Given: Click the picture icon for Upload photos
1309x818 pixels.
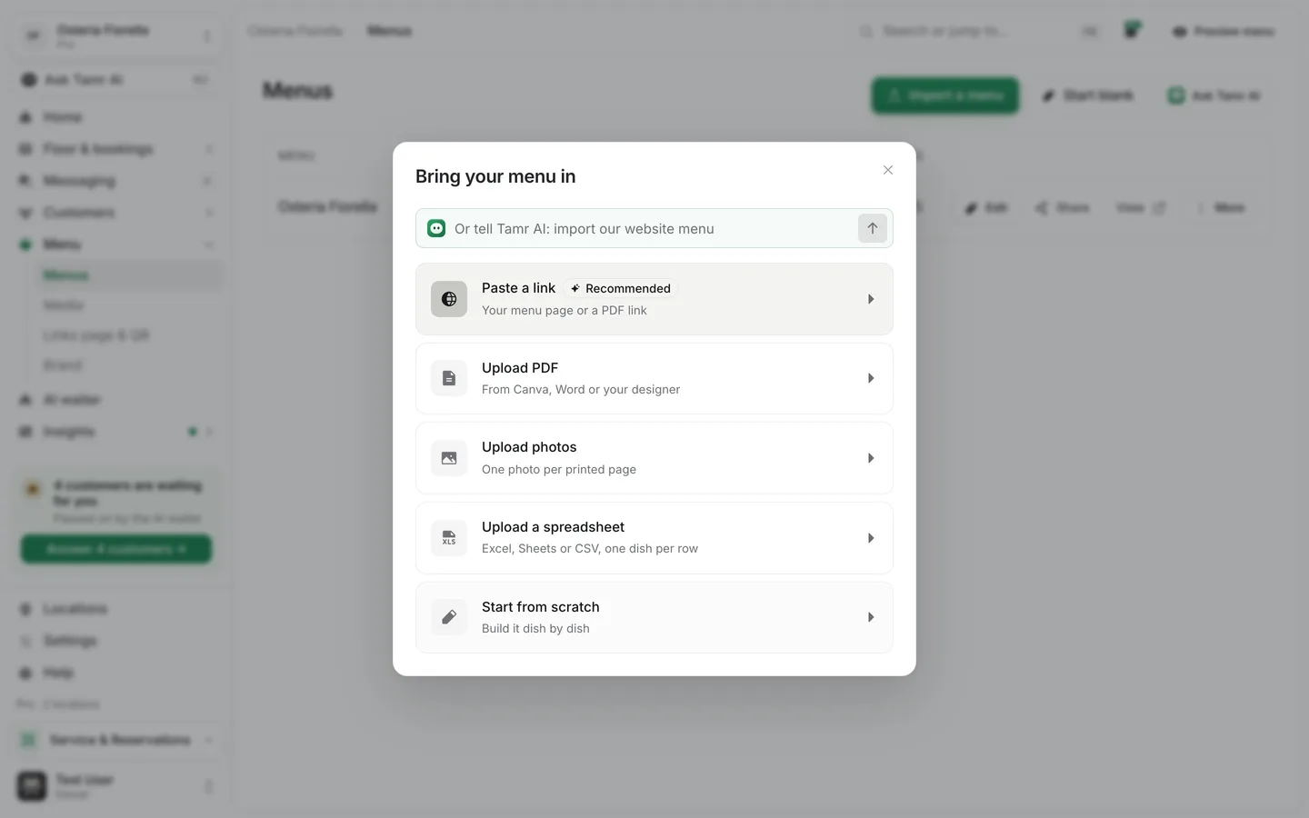Looking at the screenshot, I should click(x=449, y=458).
